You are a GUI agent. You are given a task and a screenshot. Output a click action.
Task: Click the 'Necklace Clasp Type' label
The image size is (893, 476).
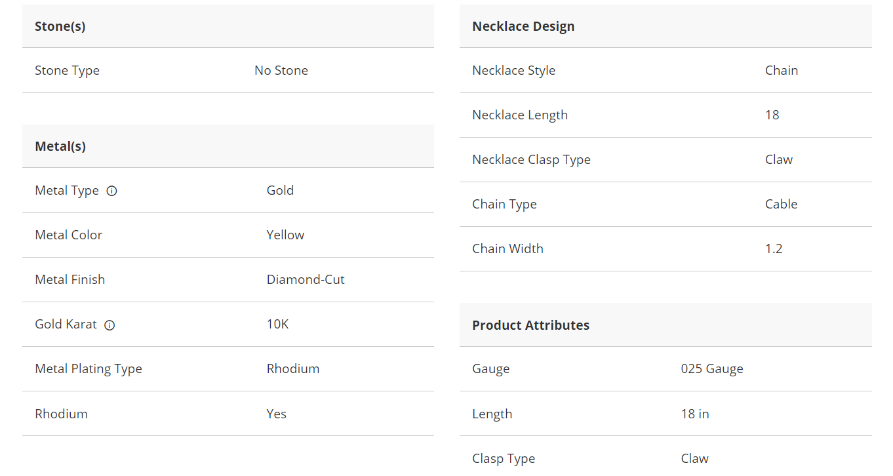pos(531,159)
